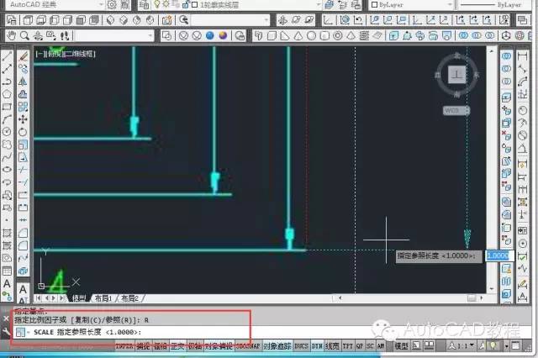Click the SC selection cycling button
The image size is (538, 358).
(x=370, y=346)
